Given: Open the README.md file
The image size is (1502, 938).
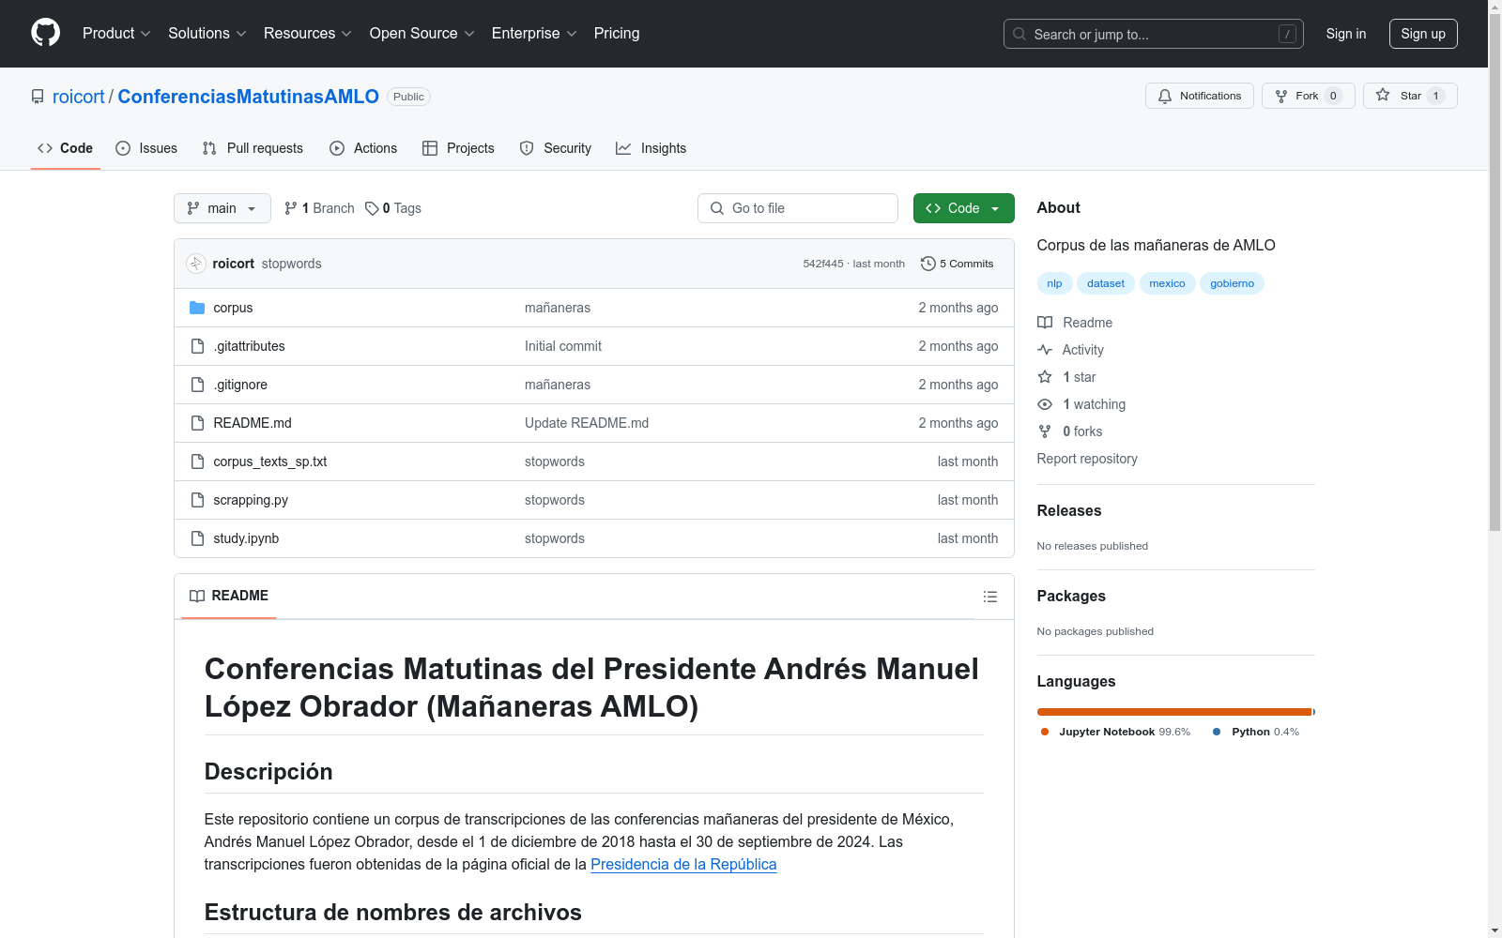Looking at the screenshot, I should click(x=253, y=423).
